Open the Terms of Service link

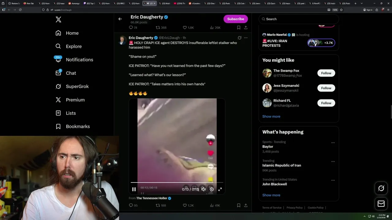[272, 208]
